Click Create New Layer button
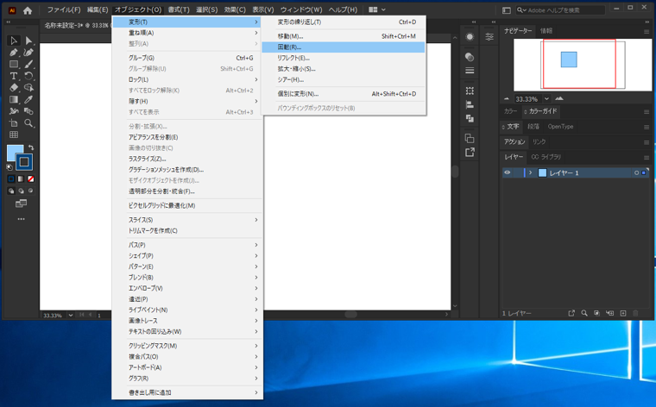Screen dimensions: 656x407 [x=623, y=313]
